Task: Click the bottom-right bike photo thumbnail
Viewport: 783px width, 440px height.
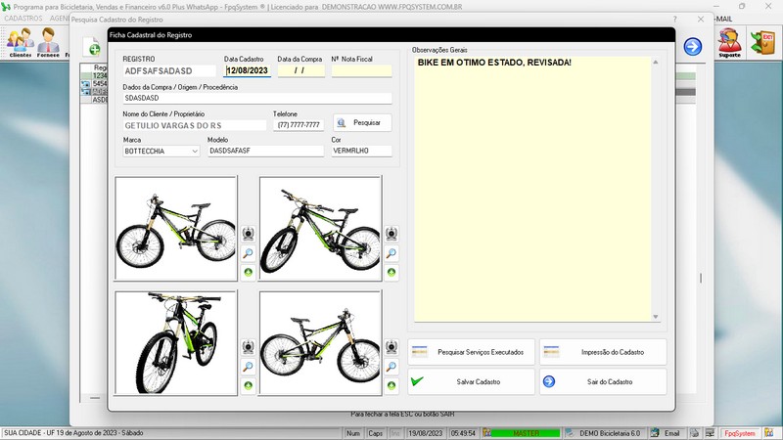Action: [320, 343]
